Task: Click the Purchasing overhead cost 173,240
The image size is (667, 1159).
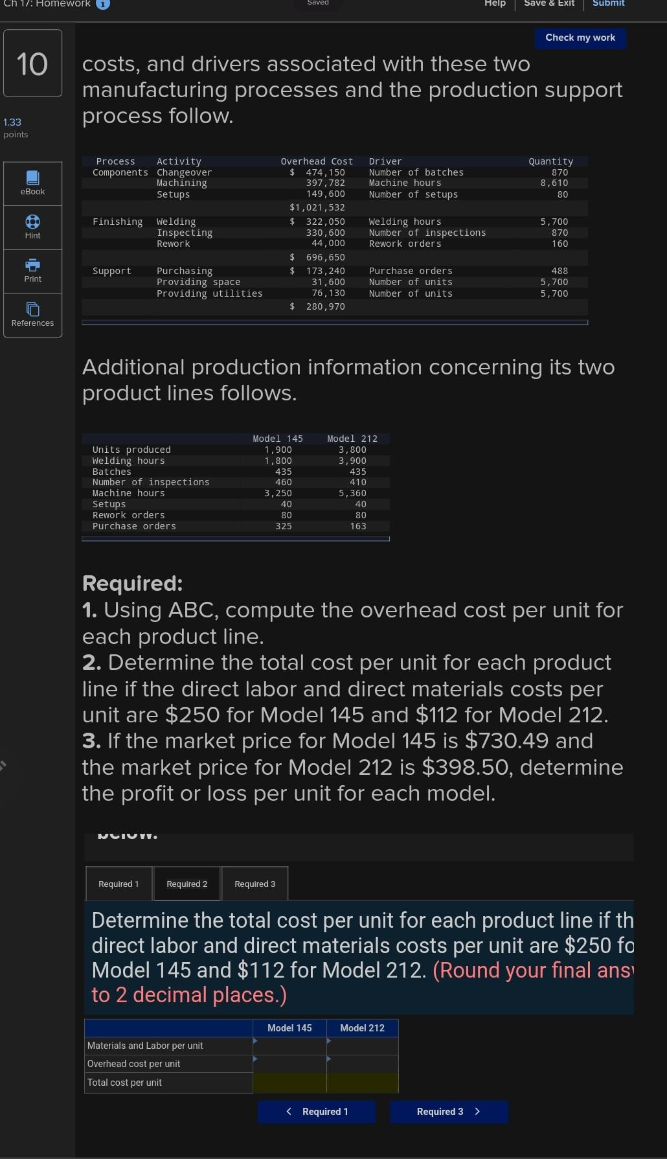Action: tap(325, 271)
